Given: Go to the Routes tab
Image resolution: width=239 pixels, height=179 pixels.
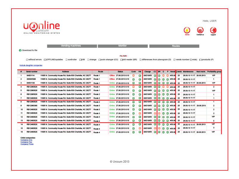Looking at the screenshot, I should 174,46.
